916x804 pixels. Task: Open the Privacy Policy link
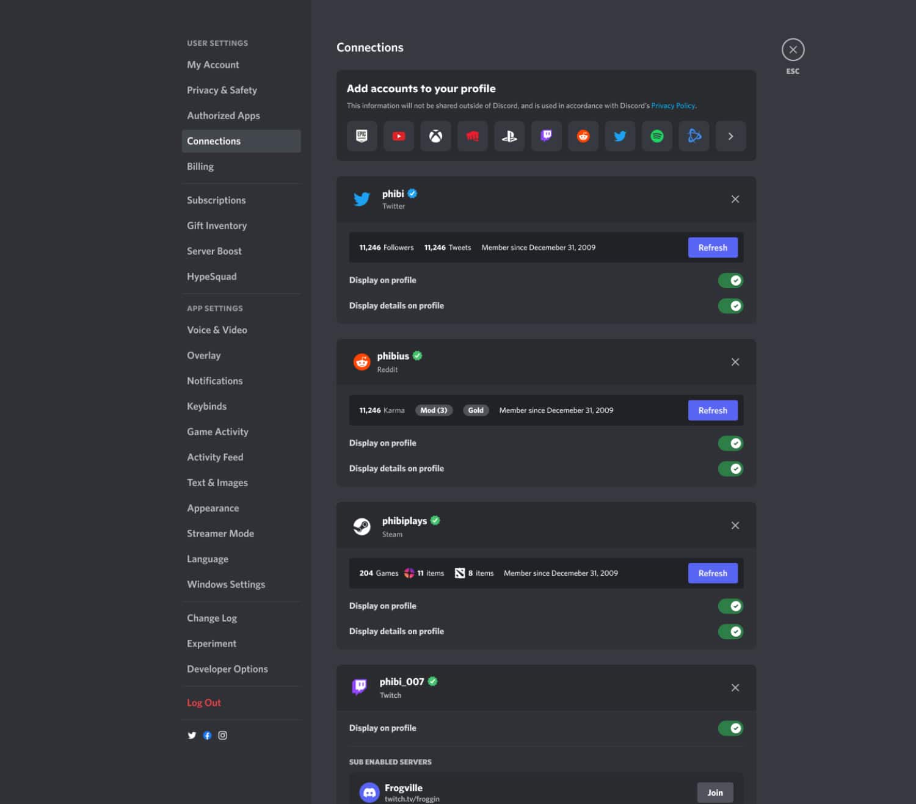(x=673, y=106)
